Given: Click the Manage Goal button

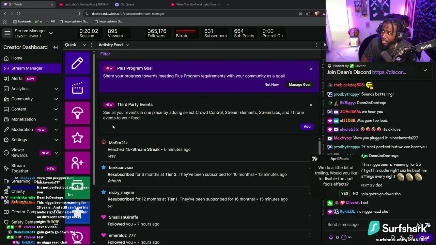Looking at the screenshot, I should click(299, 85).
